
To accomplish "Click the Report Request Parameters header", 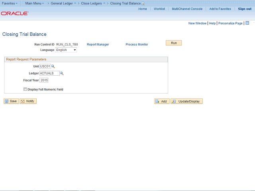I will 86,59.
